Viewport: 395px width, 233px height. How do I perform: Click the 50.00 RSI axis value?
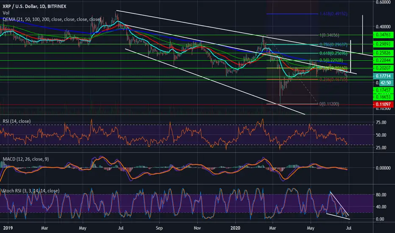381,135
